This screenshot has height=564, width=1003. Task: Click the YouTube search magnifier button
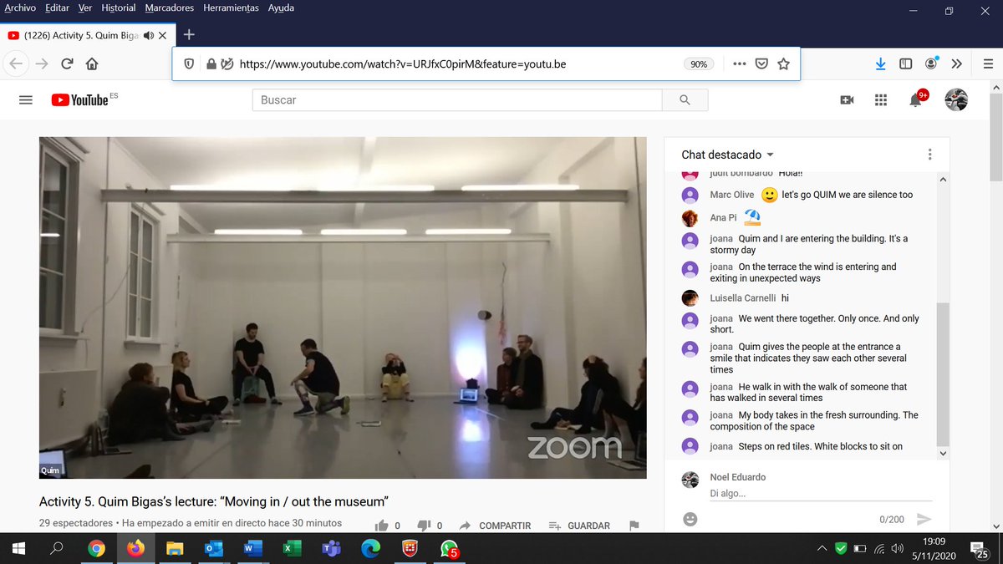(x=685, y=99)
